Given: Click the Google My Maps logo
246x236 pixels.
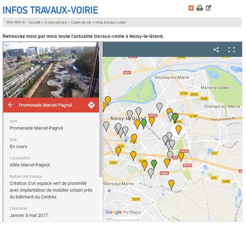Looking at the screenshot, I should click(x=123, y=212).
